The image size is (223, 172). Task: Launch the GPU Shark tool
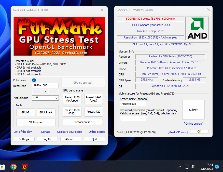(46, 112)
